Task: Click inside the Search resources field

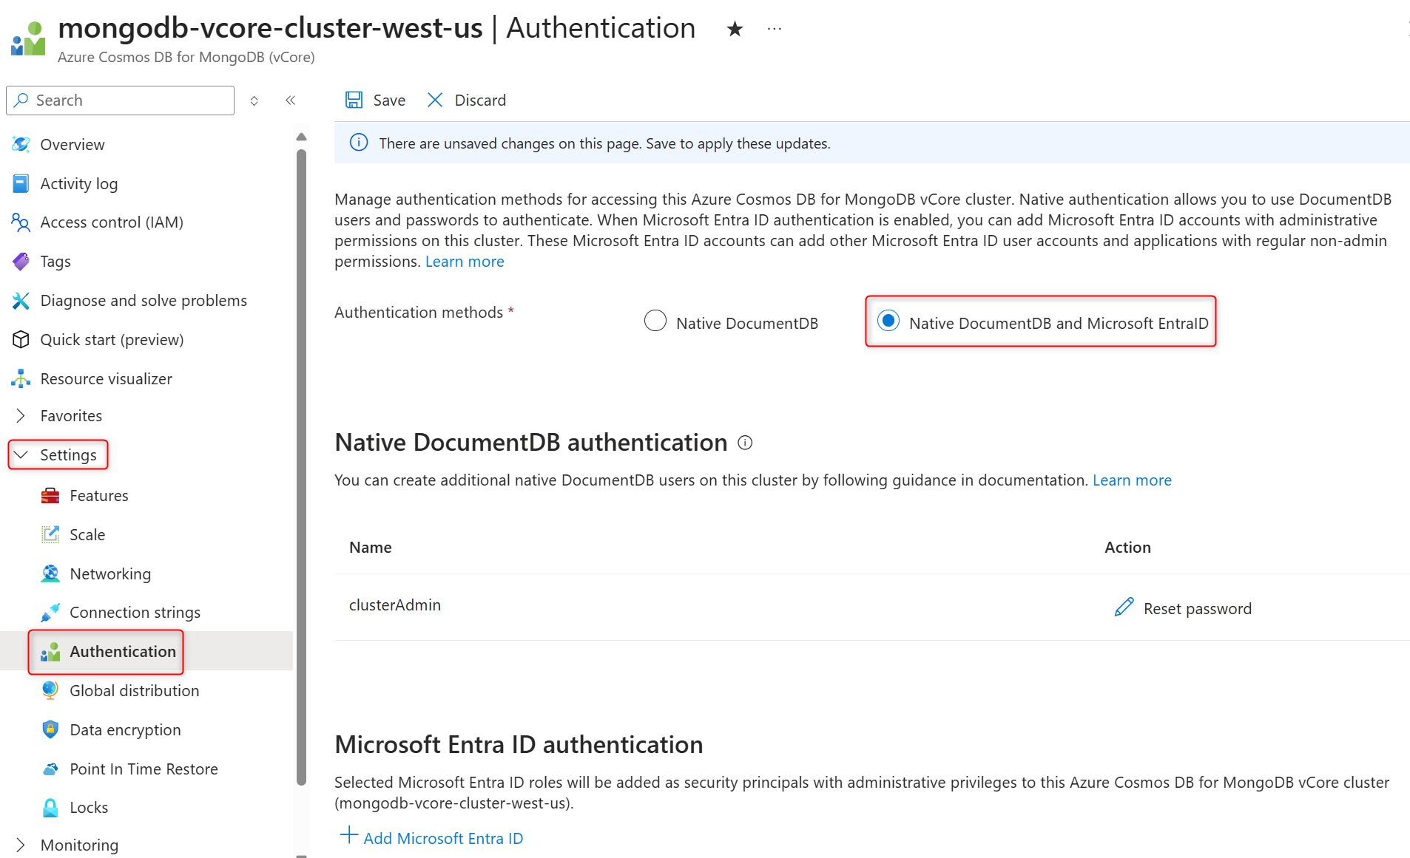Action: [120, 100]
